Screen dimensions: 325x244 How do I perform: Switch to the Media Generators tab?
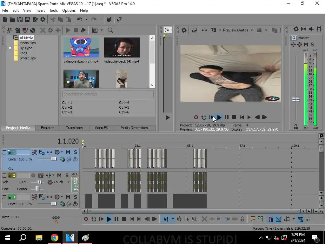coord(134,128)
